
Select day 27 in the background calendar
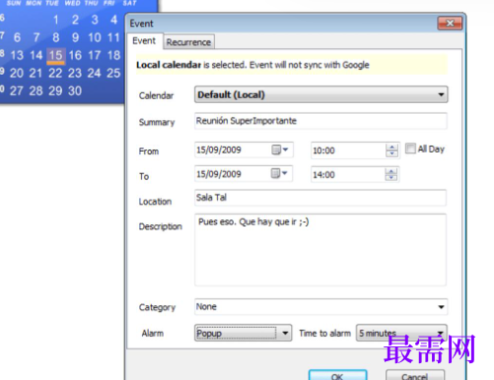[17, 91]
